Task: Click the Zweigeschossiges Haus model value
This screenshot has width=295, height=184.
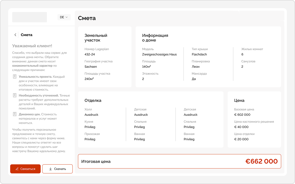Action: pos(159,55)
